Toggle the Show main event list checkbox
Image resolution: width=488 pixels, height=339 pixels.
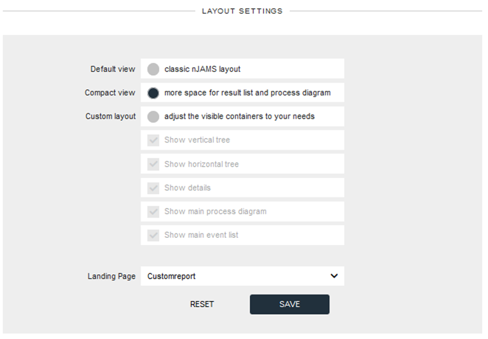pyautogui.click(x=153, y=235)
